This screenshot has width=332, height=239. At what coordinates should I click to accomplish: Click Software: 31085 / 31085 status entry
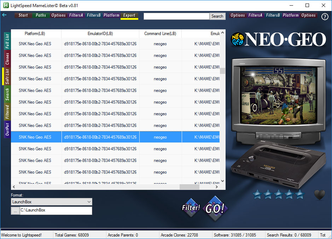235,235
